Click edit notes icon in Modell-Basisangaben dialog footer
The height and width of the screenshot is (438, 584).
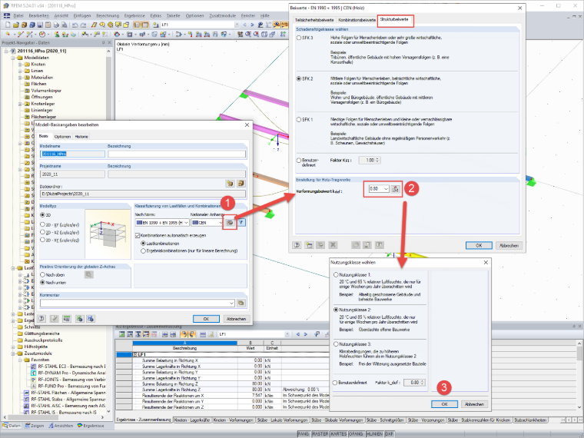(54, 319)
